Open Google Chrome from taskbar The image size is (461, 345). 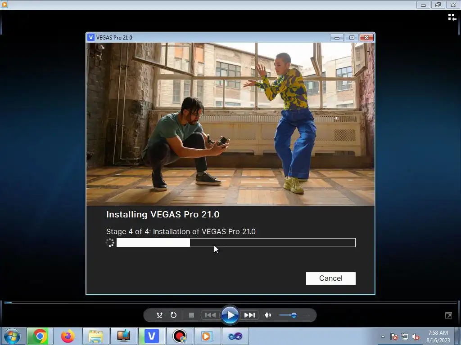pos(40,336)
